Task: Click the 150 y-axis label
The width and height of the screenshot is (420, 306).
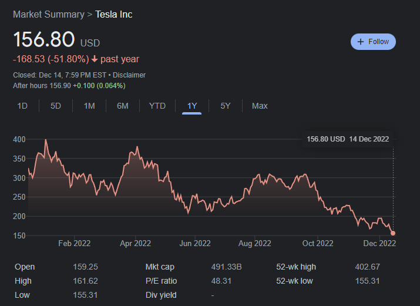Action: coord(19,236)
